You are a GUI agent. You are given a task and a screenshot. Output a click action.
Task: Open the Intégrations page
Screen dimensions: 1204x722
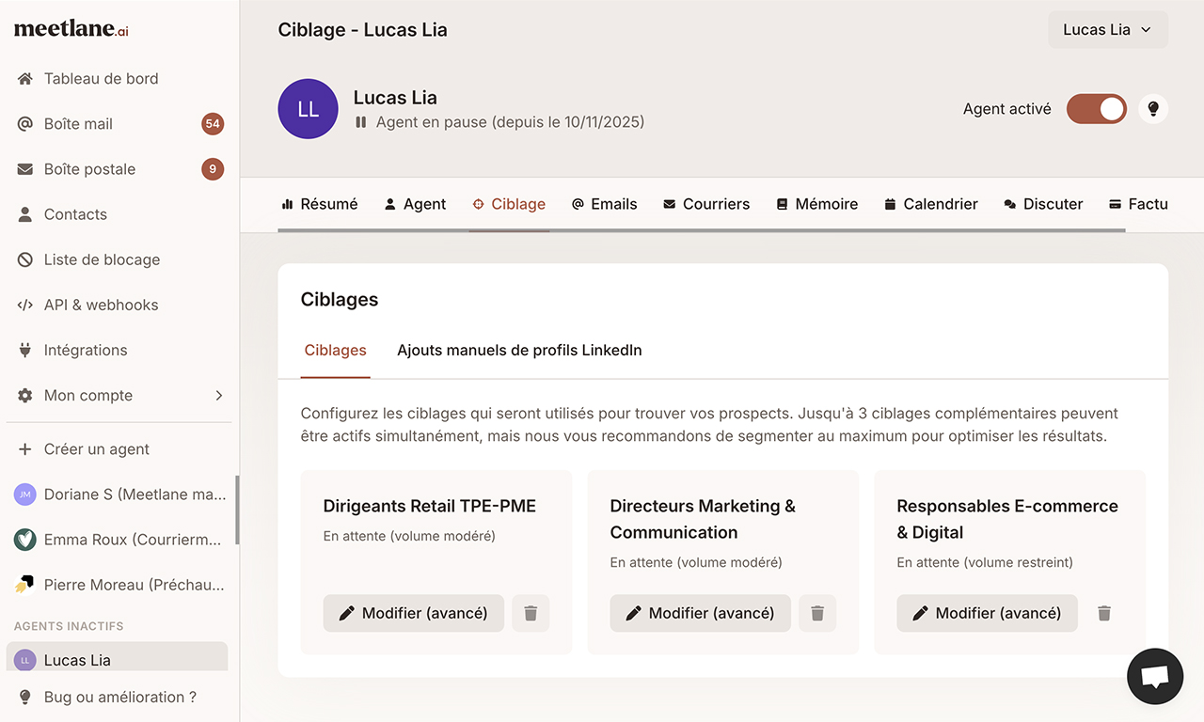86,350
